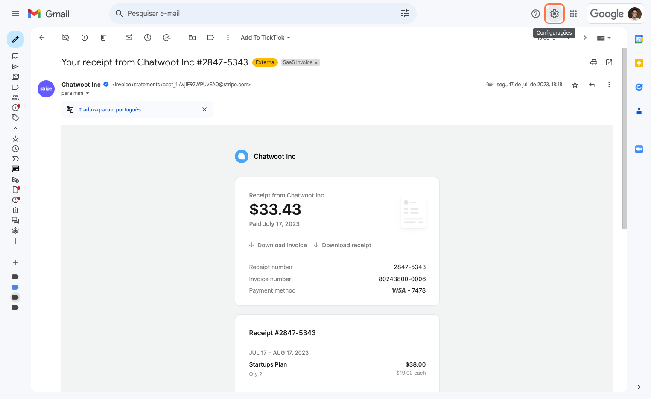
Task: Delete this email with the trash toolbar icon
Action: click(x=103, y=38)
